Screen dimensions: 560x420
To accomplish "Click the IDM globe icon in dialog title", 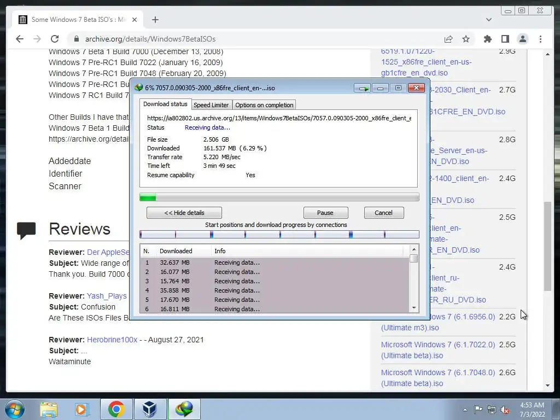I will tap(138, 87).
